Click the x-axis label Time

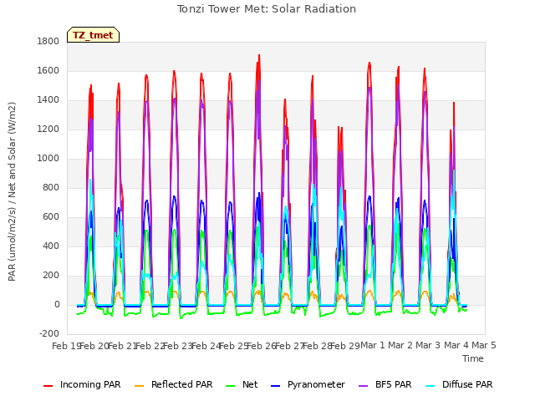(x=473, y=358)
